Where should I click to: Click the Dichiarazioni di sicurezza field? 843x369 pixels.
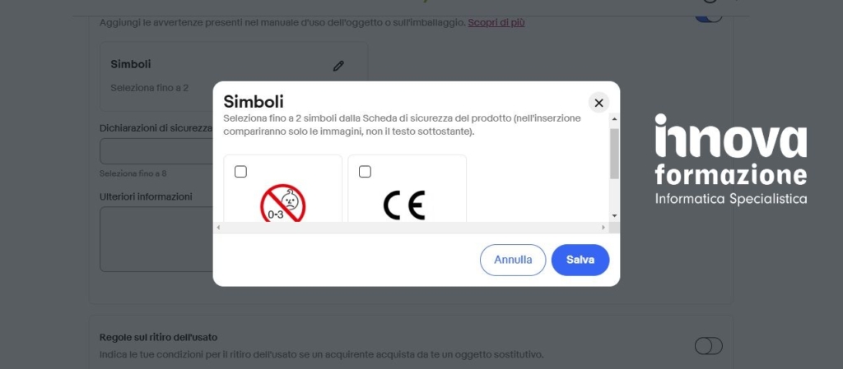156,151
